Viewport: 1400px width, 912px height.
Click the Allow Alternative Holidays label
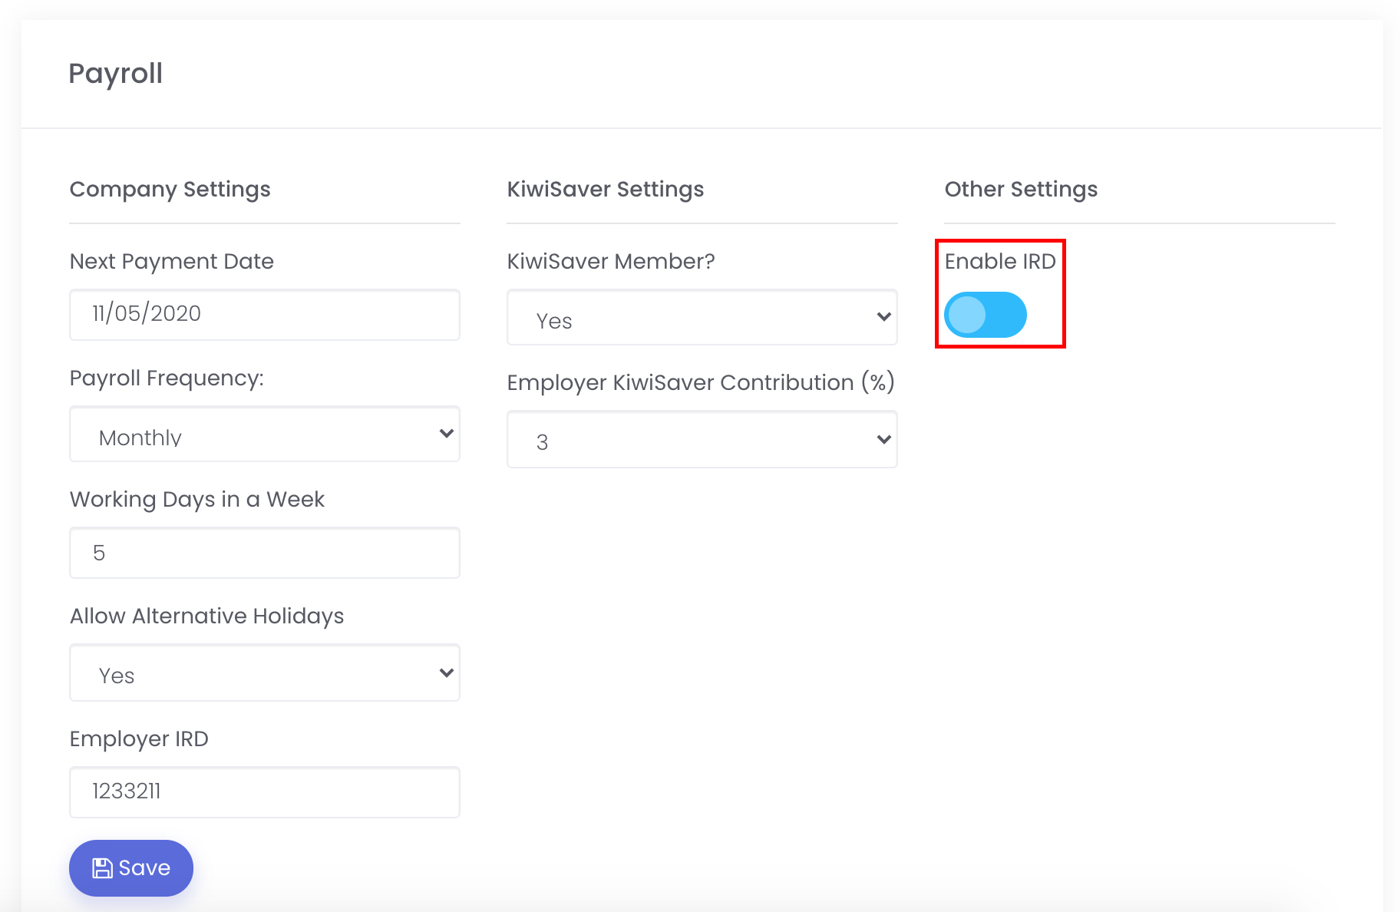[x=206, y=616]
